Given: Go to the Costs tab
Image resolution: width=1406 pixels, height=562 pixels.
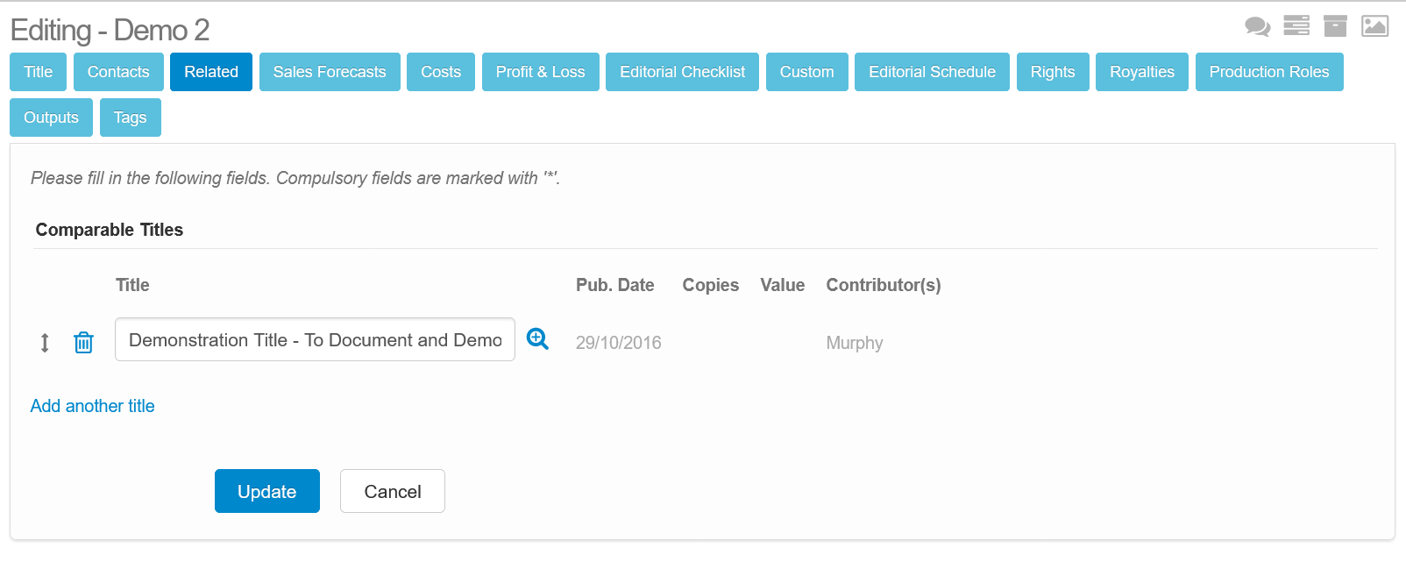Looking at the screenshot, I should [x=440, y=72].
